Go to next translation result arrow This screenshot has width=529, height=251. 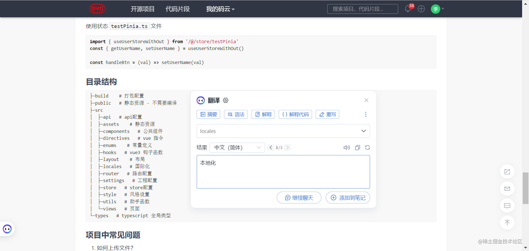click(x=287, y=147)
